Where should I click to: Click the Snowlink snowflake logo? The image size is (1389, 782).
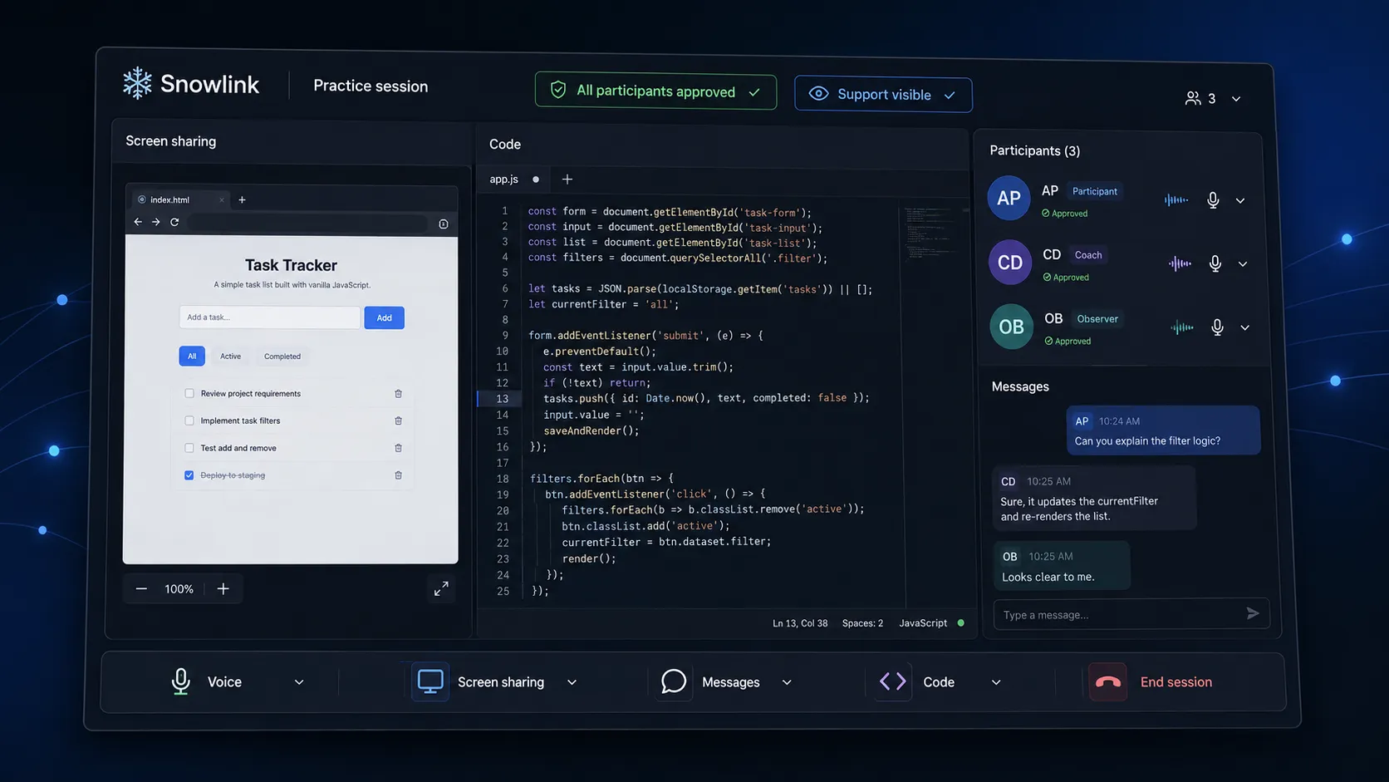pyautogui.click(x=137, y=83)
